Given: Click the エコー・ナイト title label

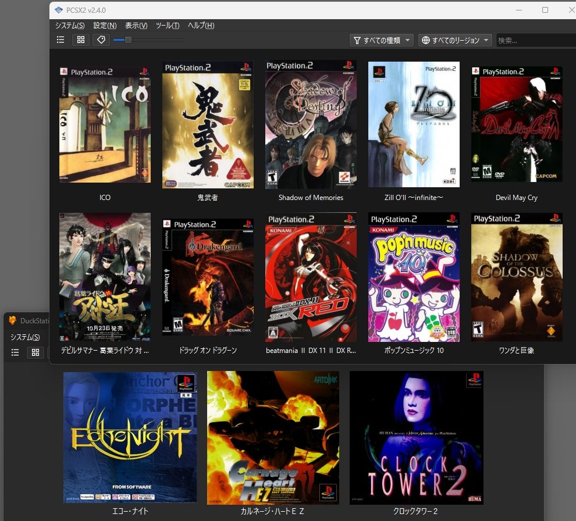Looking at the screenshot, I should coord(130,511).
